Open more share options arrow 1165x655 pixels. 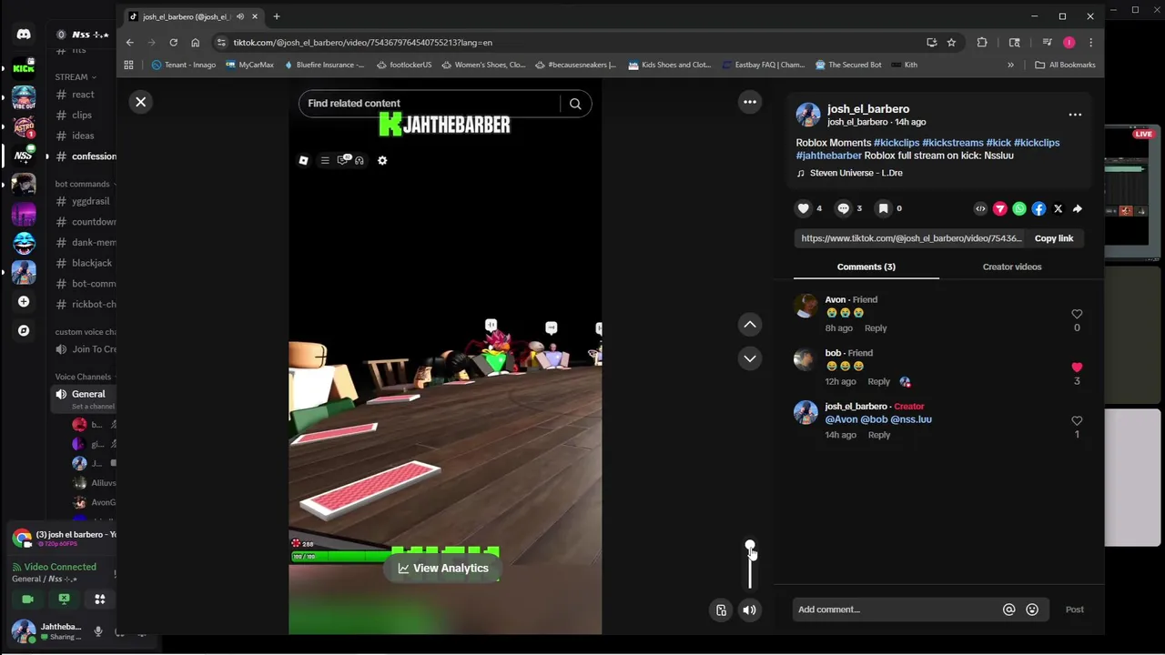pyautogui.click(x=1077, y=208)
